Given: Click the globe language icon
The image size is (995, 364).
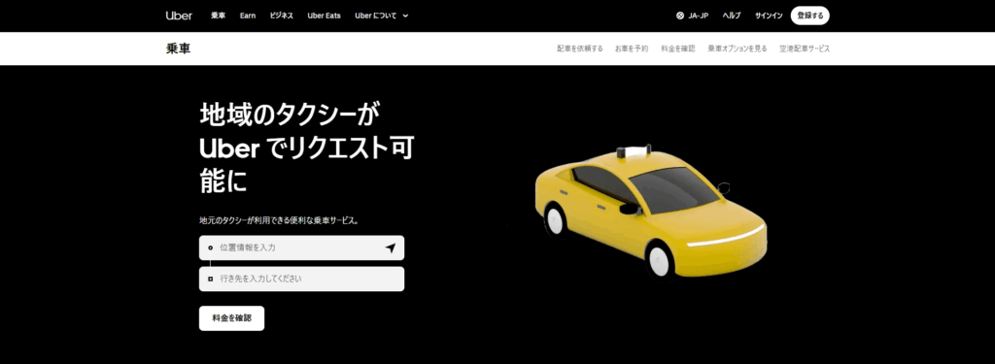Looking at the screenshot, I should (x=679, y=16).
